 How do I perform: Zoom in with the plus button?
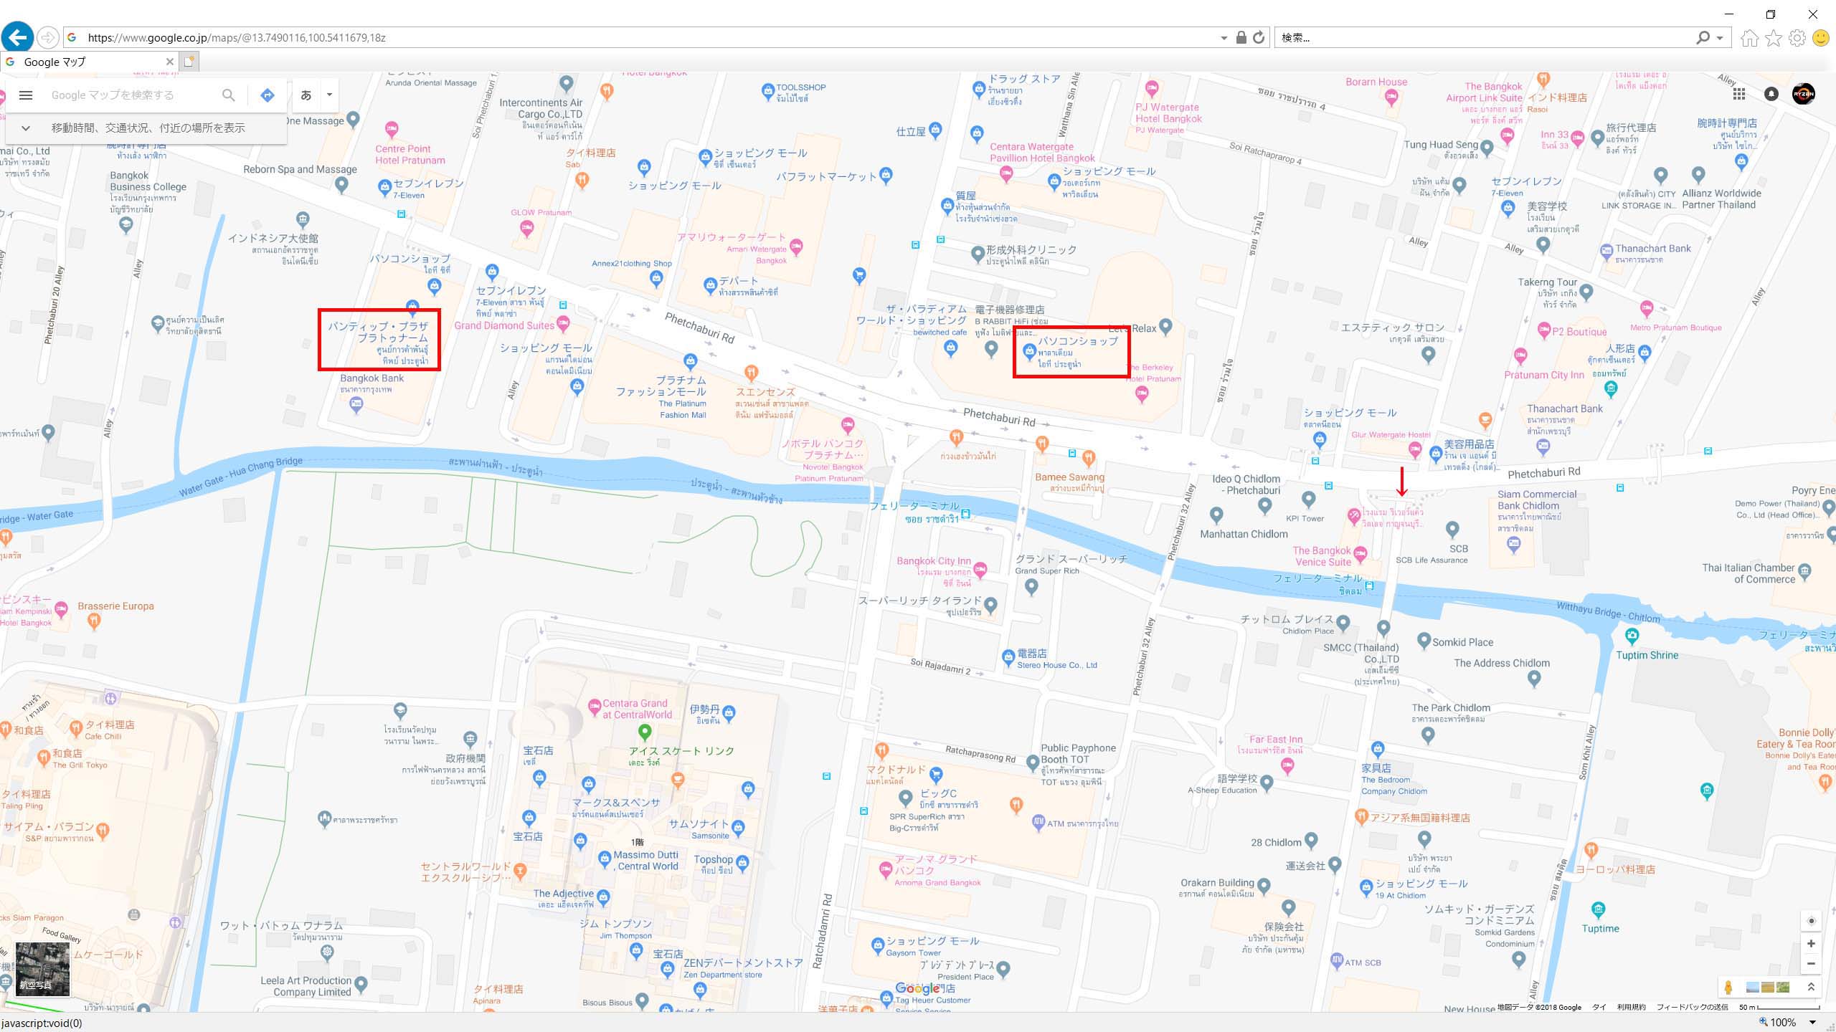(x=1811, y=944)
